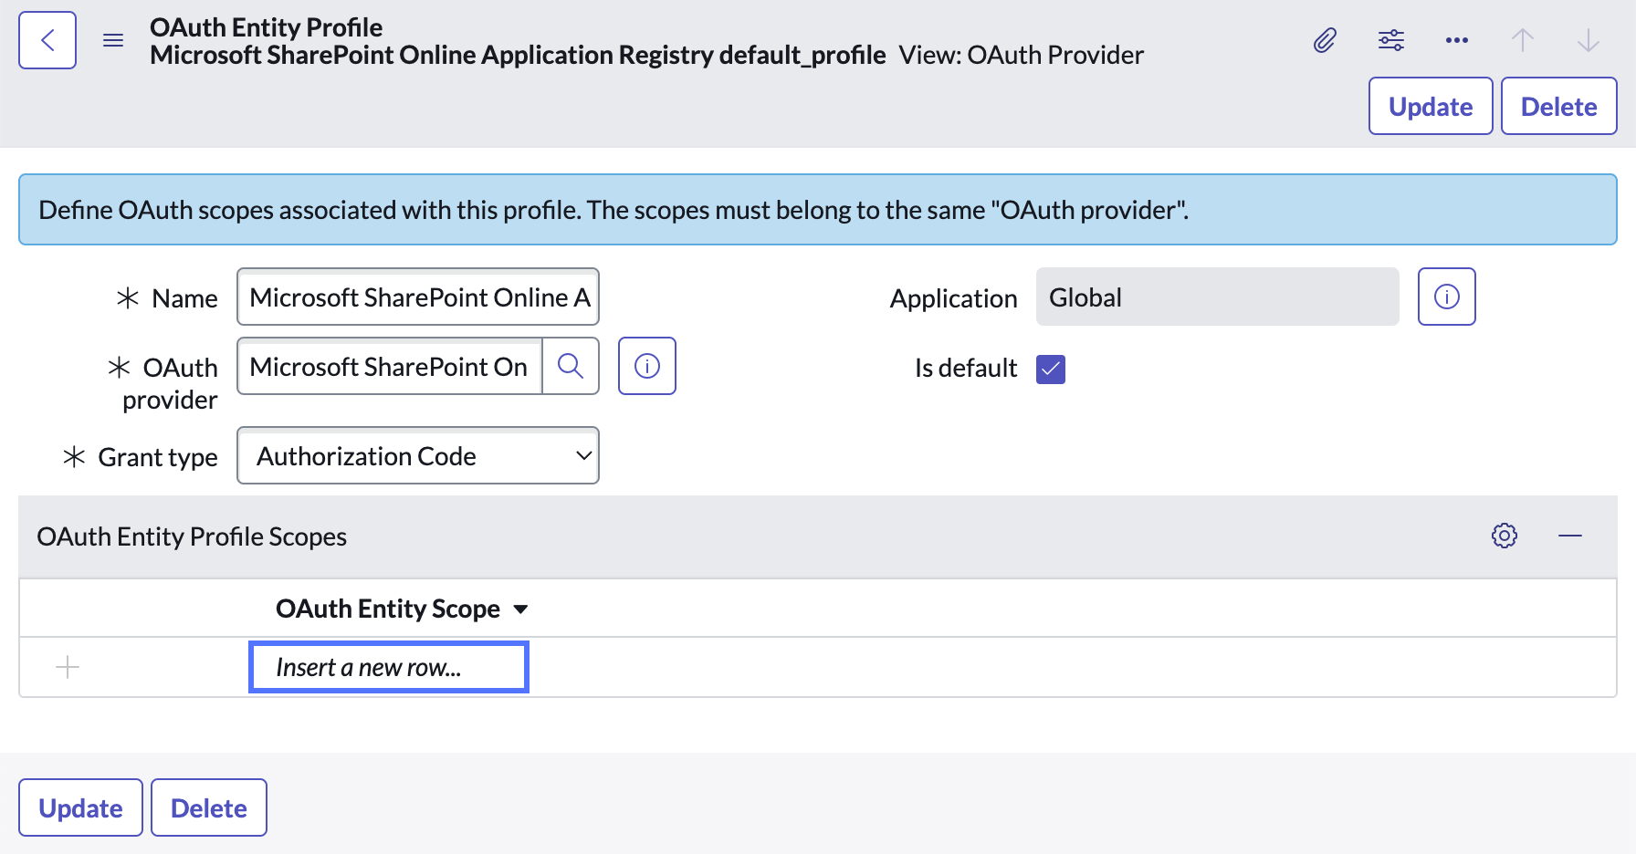Open the Scopes list settings gear
The width and height of the screenshot is (1636, 854).
[1505, 536]
